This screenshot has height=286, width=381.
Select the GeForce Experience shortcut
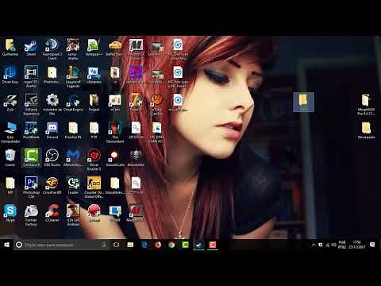tap(31, 105)
